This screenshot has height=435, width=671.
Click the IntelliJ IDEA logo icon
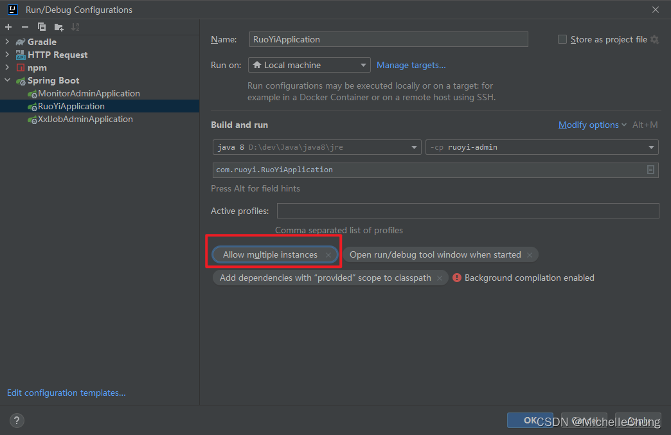click(x=13, y=10)
